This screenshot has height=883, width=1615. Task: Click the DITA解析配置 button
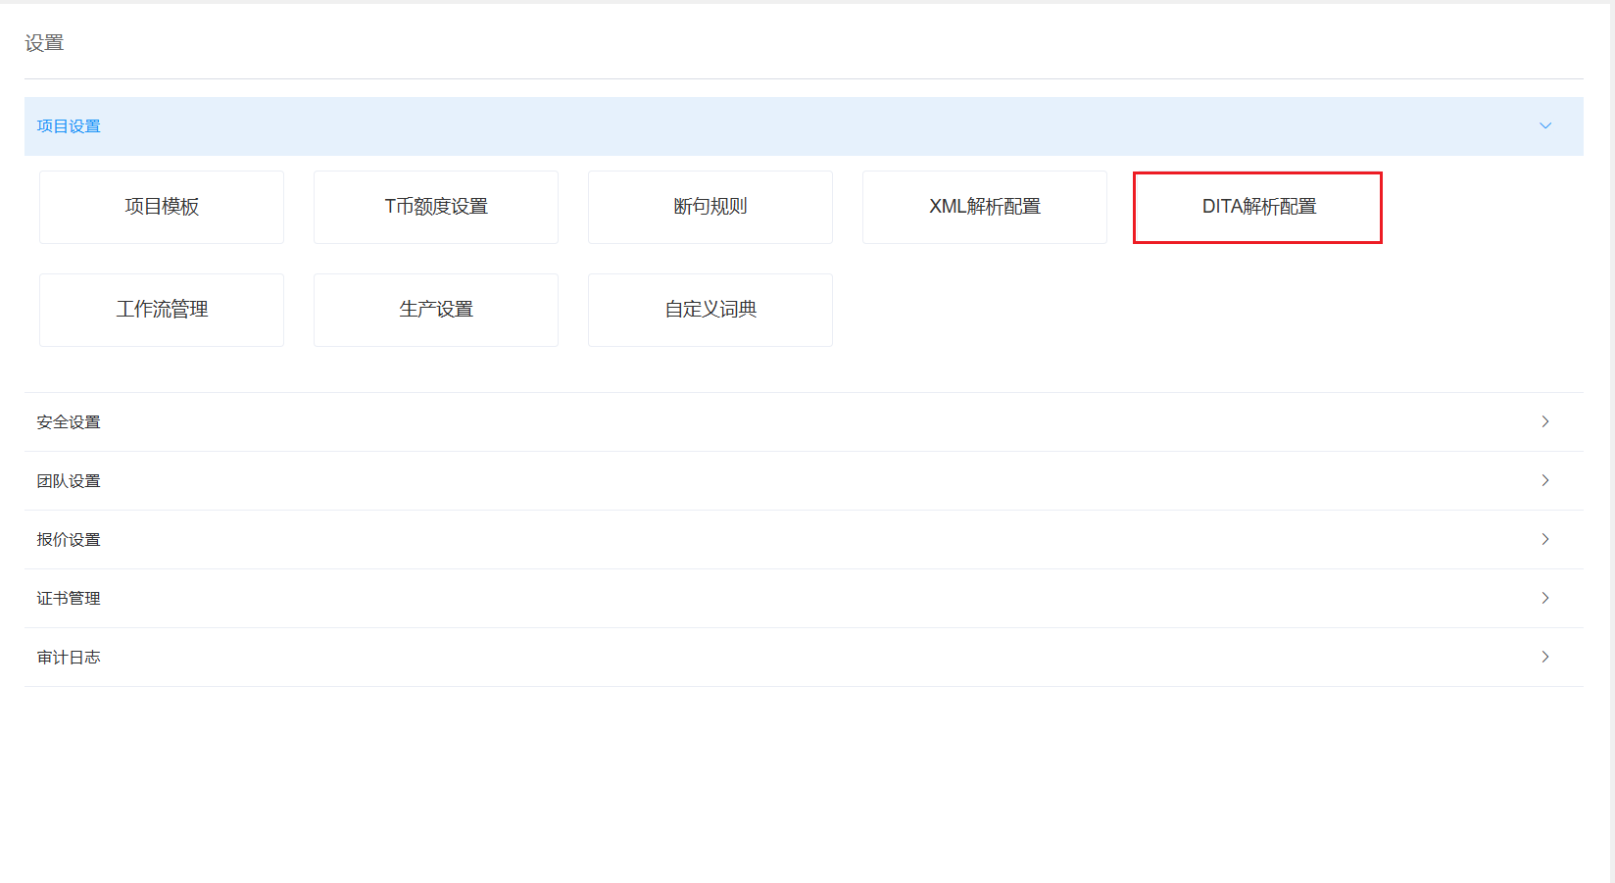[1258, 207]
